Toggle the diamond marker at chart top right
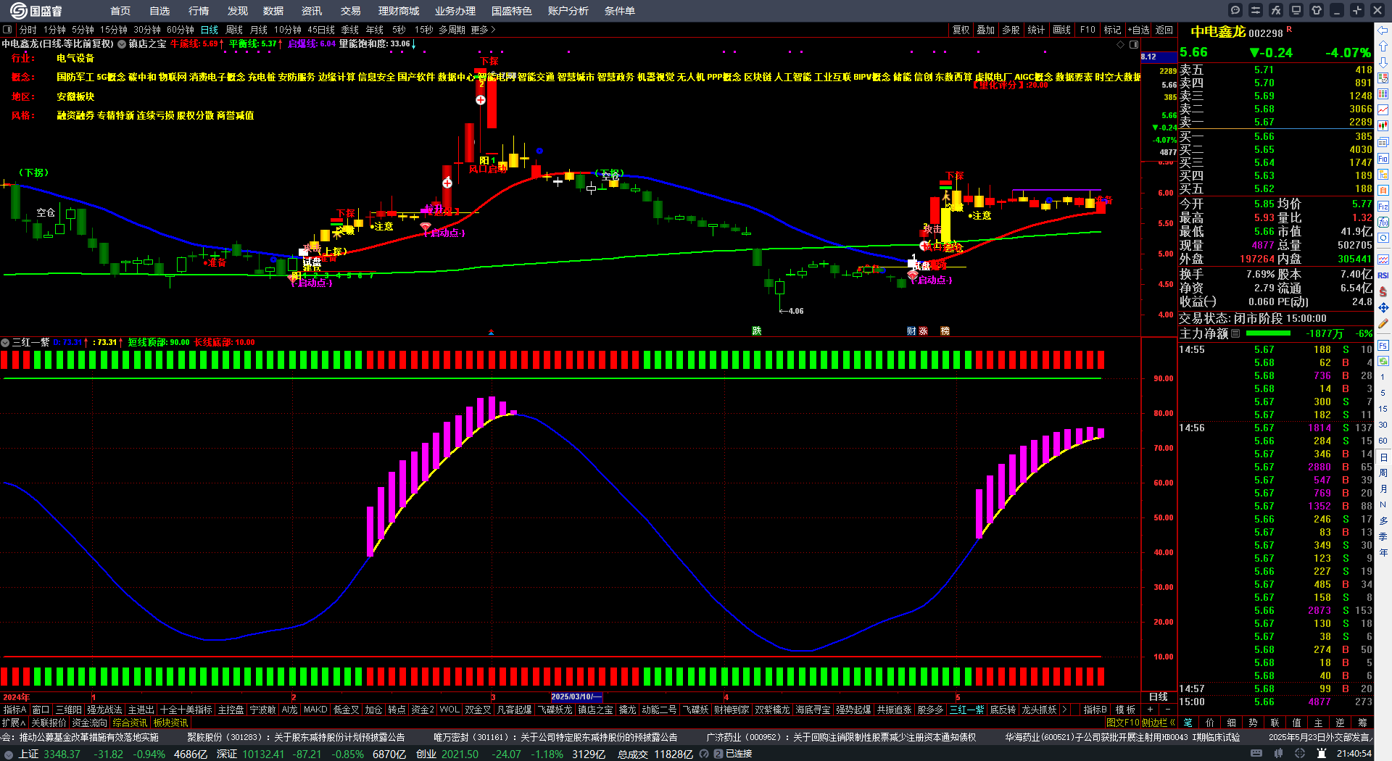 click(1120, 44)
